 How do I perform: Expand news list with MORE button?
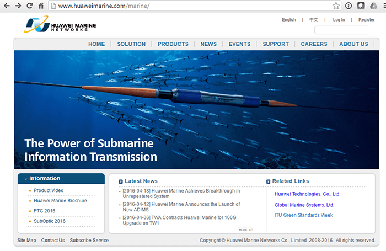coord(245,229)
